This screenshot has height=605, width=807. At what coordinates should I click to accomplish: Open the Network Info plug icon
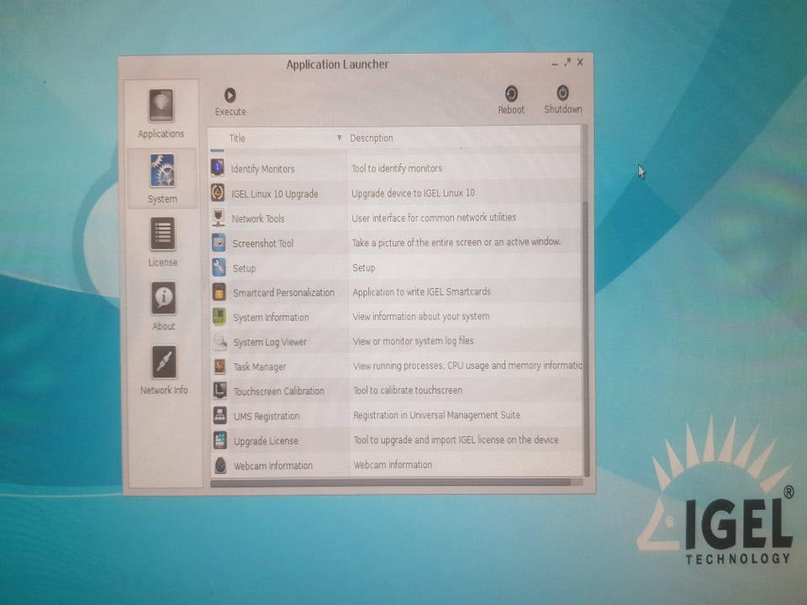164,362
